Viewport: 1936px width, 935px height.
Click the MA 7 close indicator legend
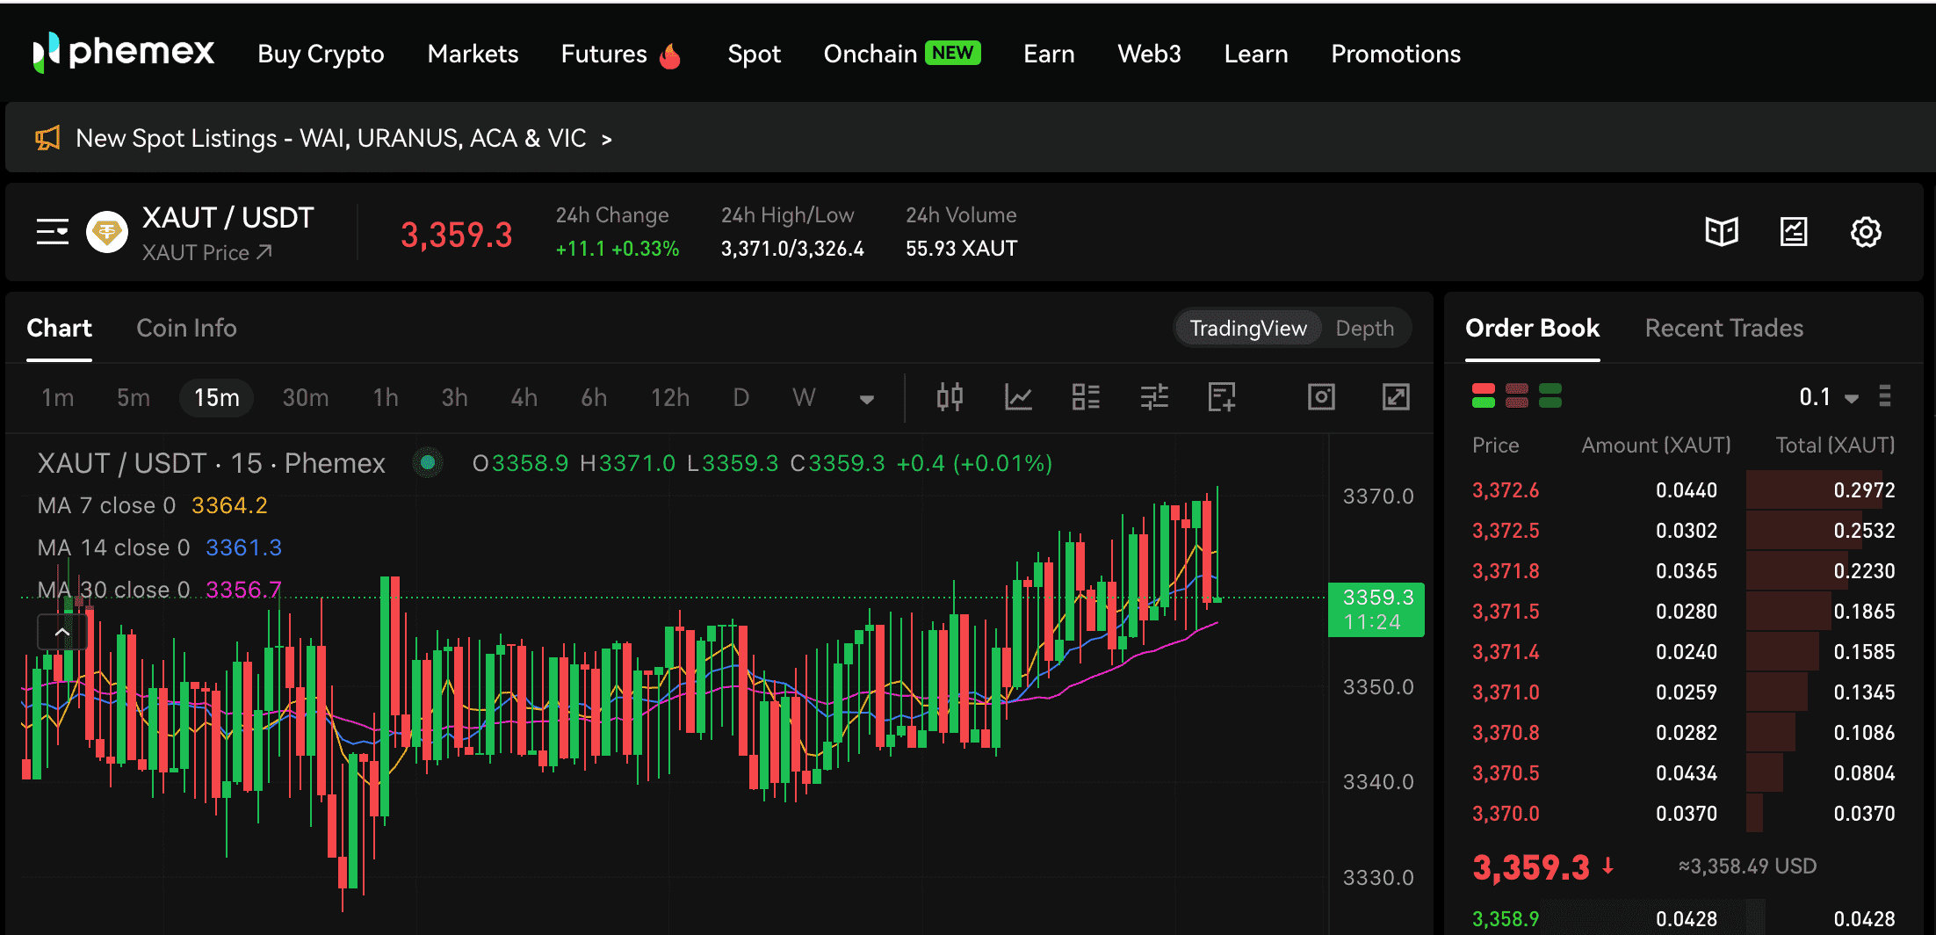point(152,505)
